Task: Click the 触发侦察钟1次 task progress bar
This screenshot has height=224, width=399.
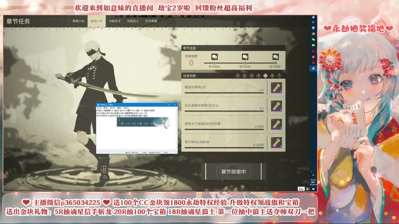Action: (x=224, y=93)
